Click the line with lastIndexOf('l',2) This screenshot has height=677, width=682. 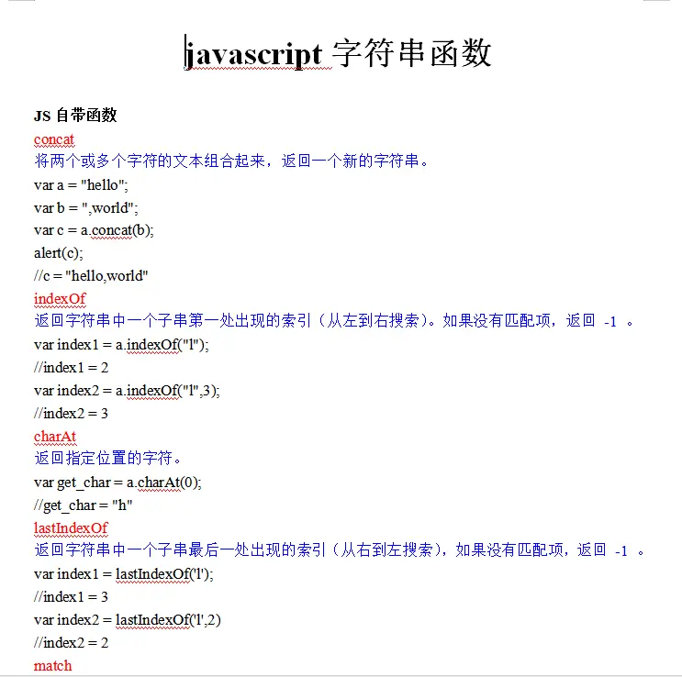point(127,620)
